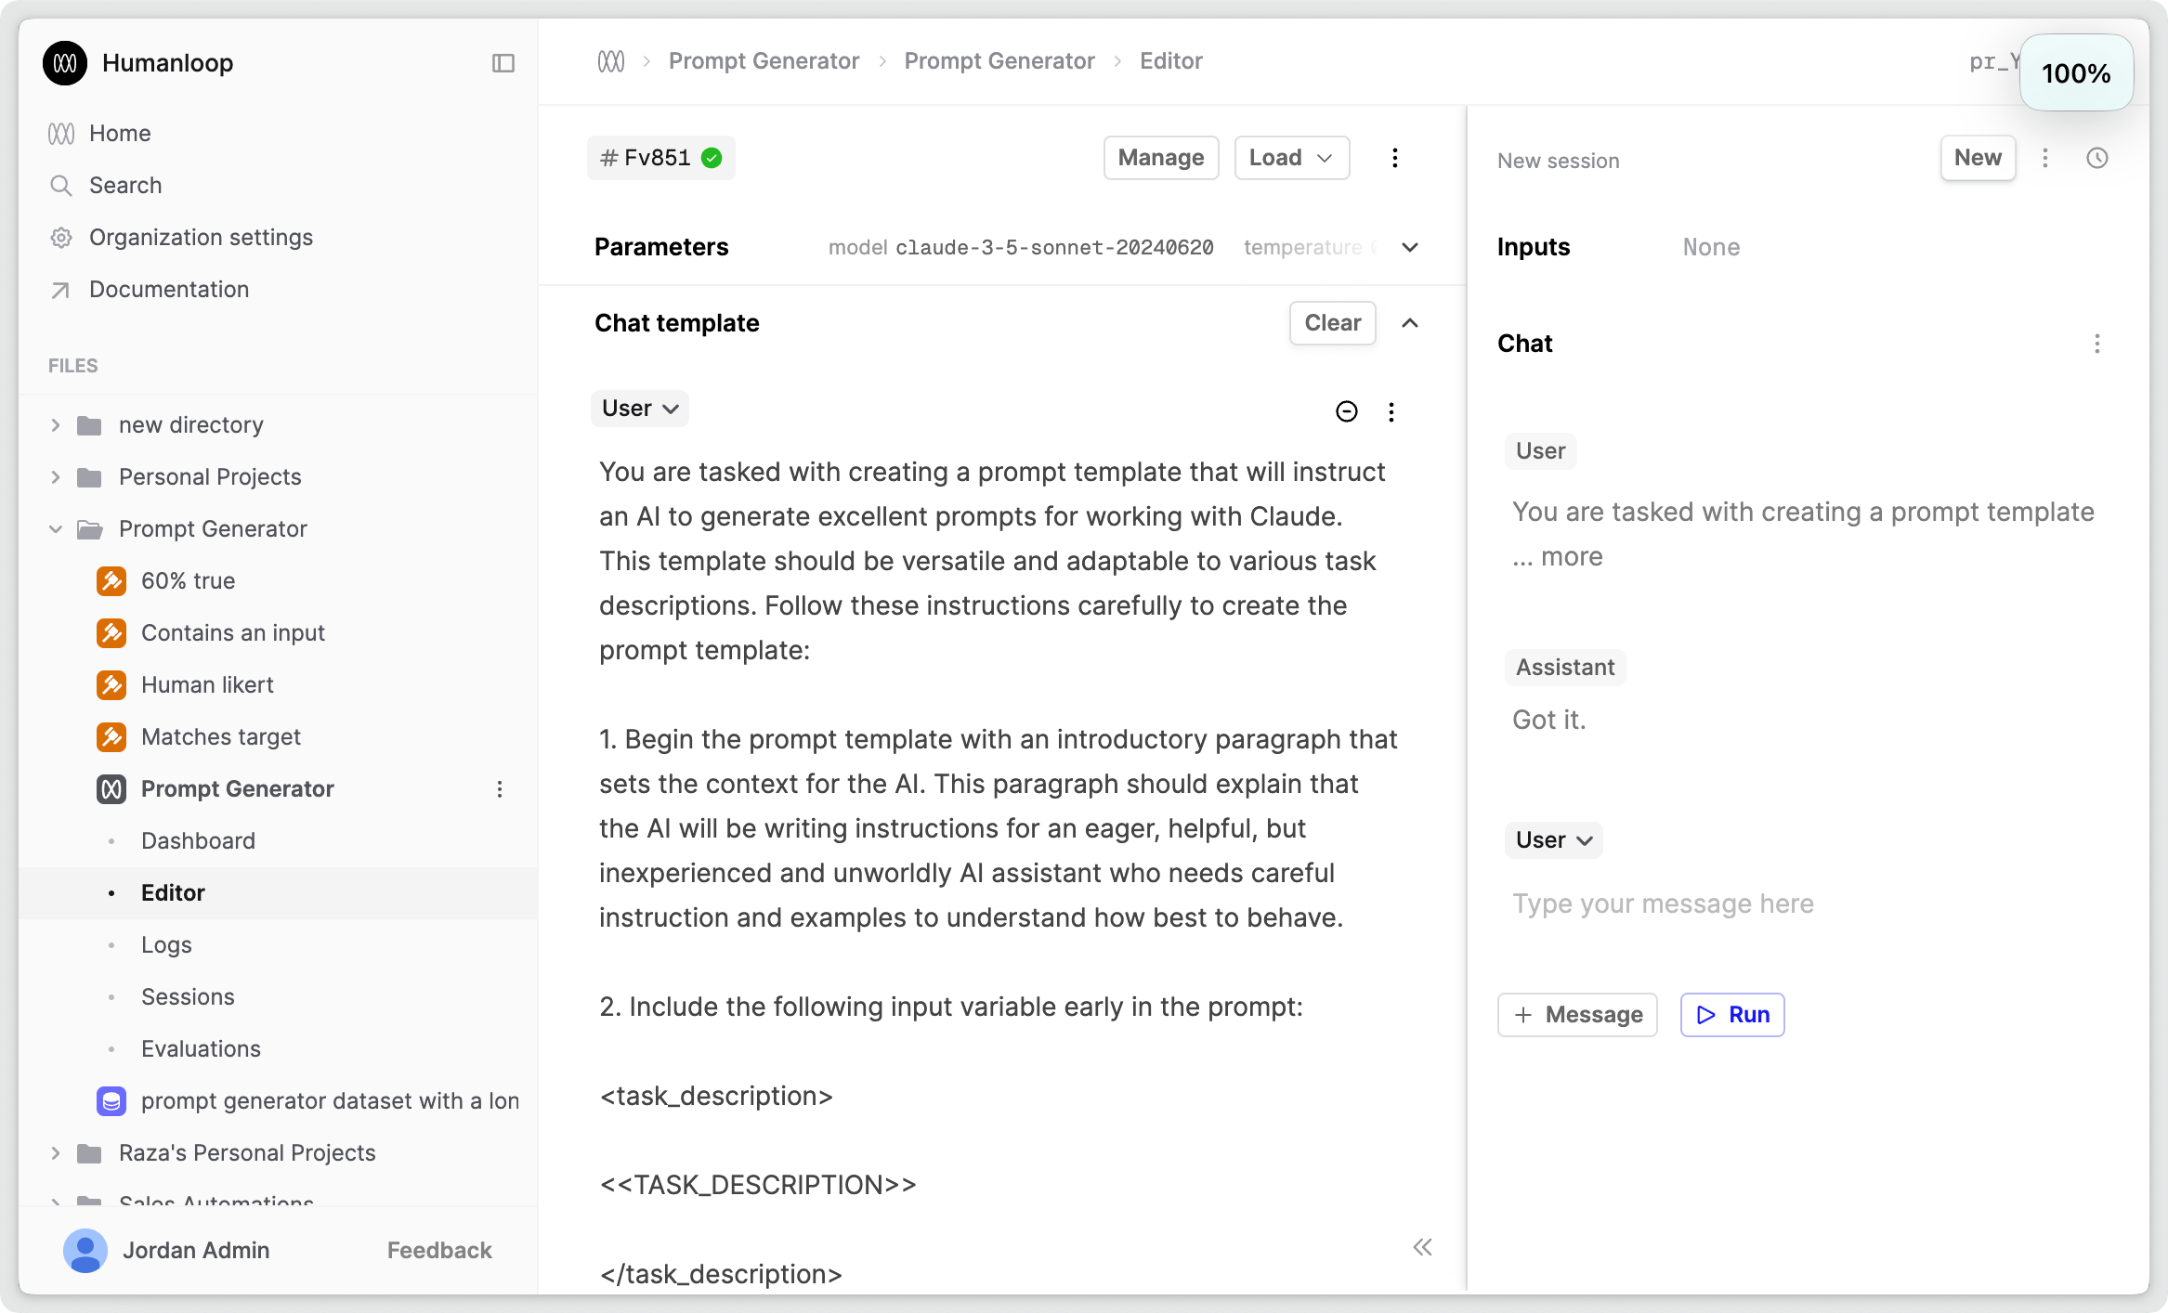Screen dimensions: 2168x1313
Task: Click the first Prompt Generator breadcrumb
Action: point(764,61)
